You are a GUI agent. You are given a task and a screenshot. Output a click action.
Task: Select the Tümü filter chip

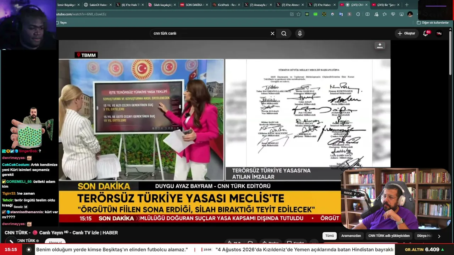[x=330, y=236]
